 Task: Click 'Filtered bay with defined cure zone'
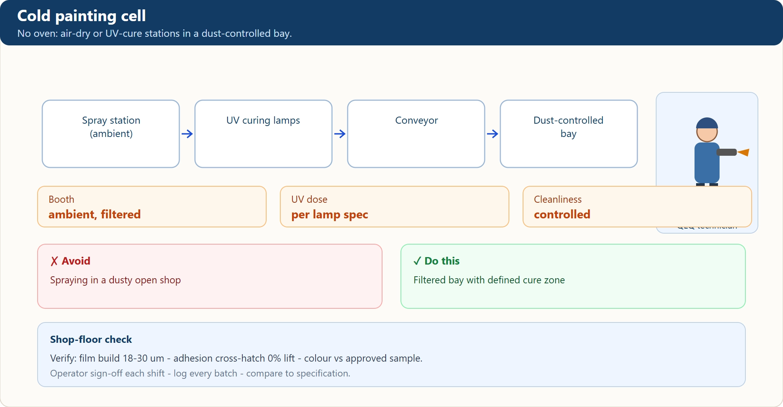489,280
